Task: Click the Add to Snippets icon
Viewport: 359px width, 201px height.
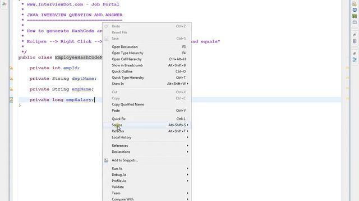Action: coord(106,160)
